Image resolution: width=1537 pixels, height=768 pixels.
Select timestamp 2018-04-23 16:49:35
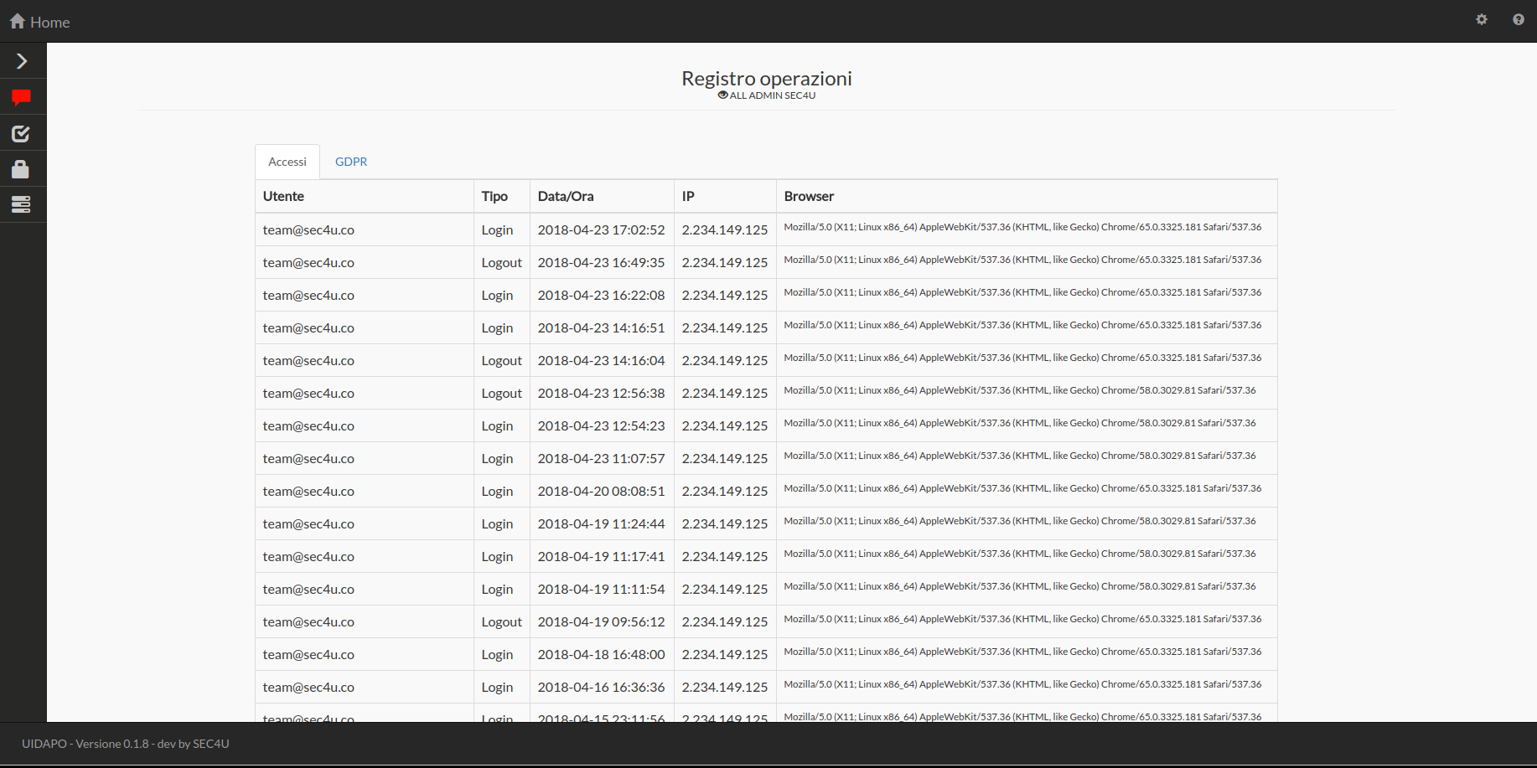coord(601,262)
